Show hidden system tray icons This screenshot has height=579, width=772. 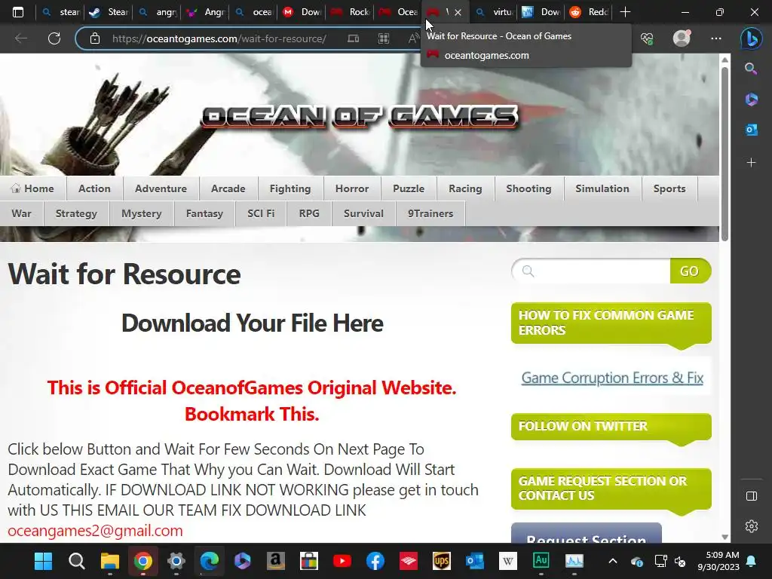[612, 561]
